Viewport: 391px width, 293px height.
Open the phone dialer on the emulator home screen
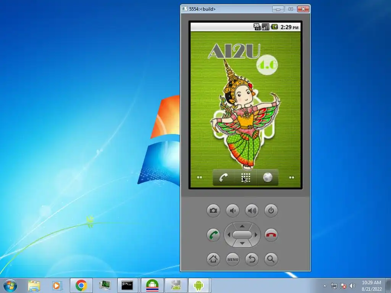coord(223,178)
